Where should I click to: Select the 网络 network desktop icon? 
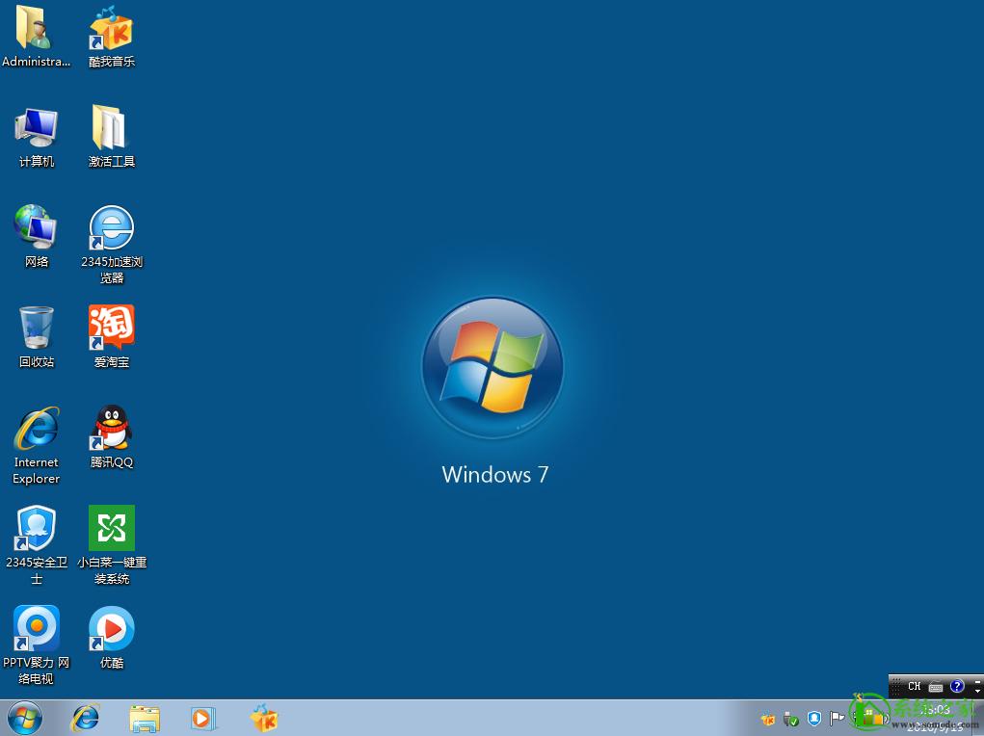[x=37, y=229]
